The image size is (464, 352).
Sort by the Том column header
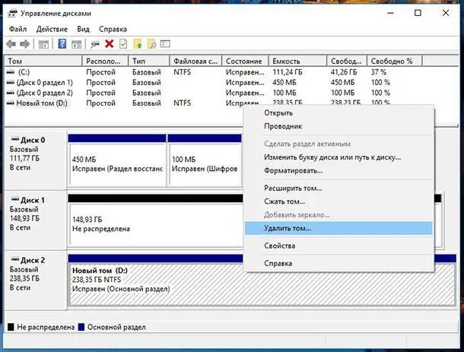click(43, 62)
